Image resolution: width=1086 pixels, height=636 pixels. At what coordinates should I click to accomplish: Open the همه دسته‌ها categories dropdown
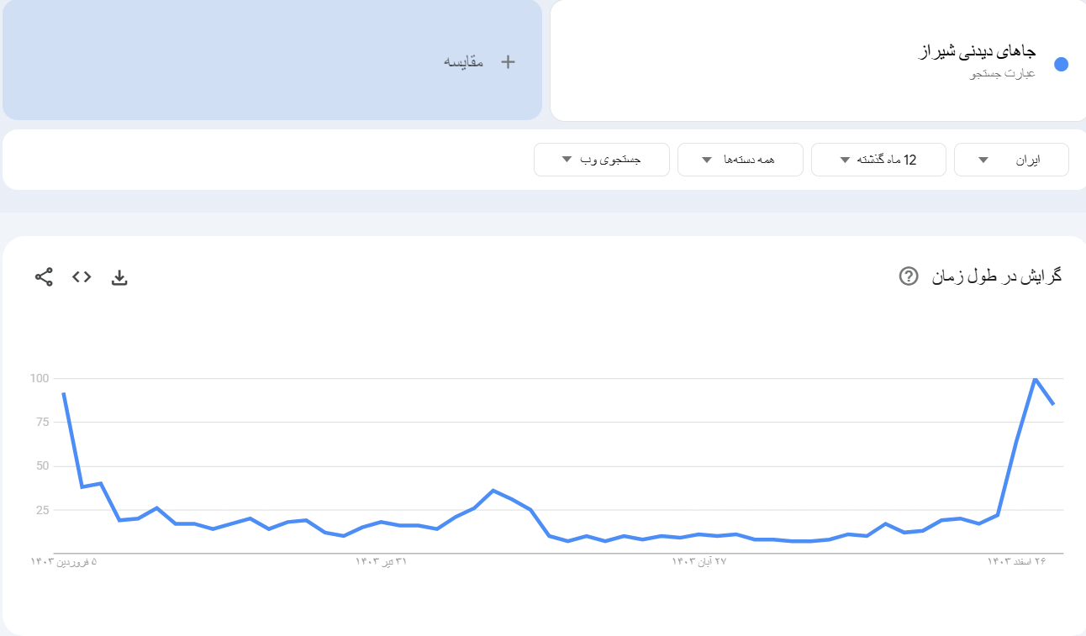740,160
